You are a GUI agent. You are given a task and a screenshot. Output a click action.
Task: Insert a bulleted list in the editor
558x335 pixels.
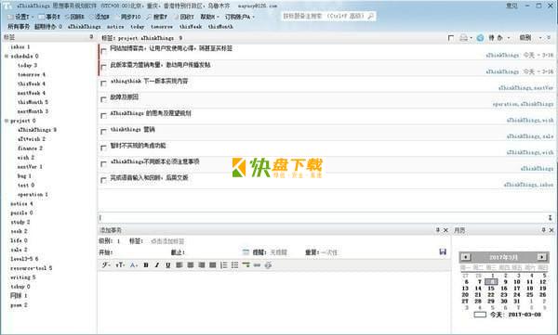pos(235,265)
